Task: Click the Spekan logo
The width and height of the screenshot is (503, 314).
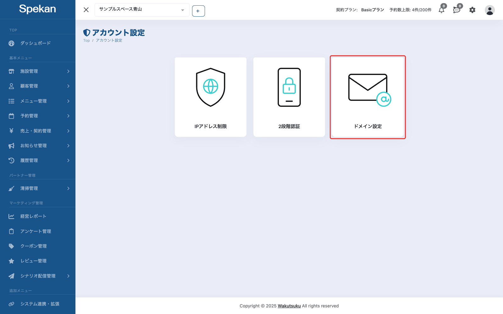Action: tap(37, 9)
